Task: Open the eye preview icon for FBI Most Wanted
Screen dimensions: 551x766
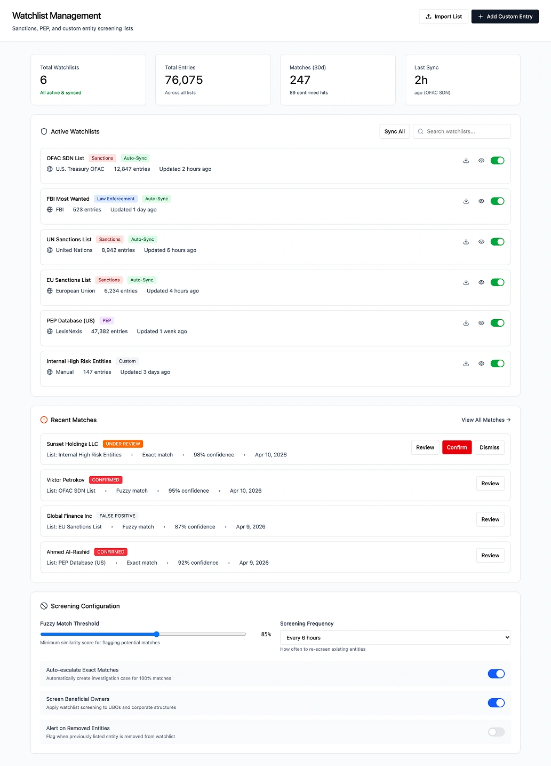Action: click(x=481, y=201)
